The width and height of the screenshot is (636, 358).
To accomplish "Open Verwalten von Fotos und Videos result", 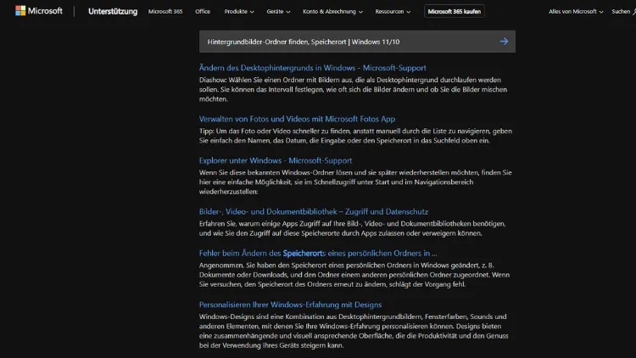I will pos(297,119).
